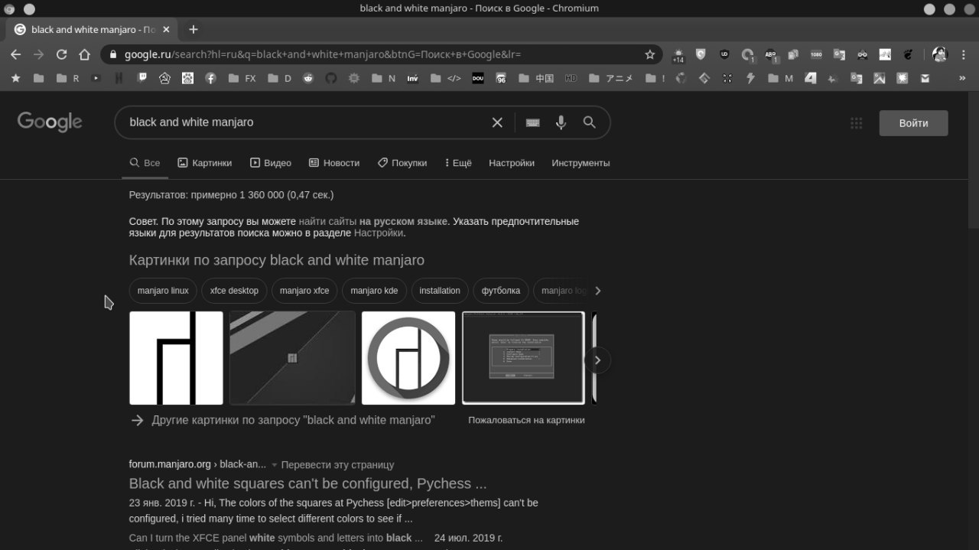The image size is (979, 550).
Task: Clear the search query with X
Action: point(497,122)
